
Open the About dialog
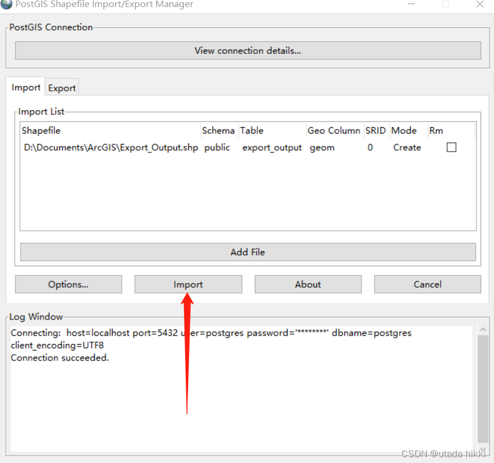point(308,284)
